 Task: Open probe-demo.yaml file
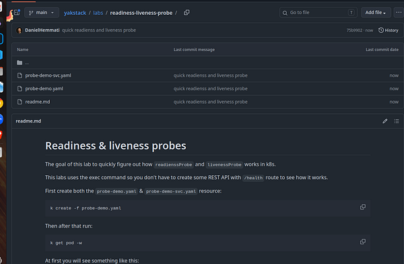(44, 89)
